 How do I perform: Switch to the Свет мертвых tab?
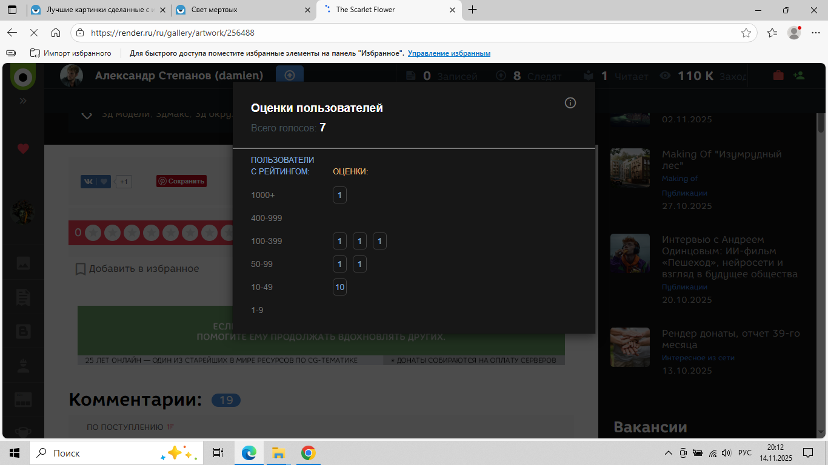pyautogui.click(x=244, y=10)
